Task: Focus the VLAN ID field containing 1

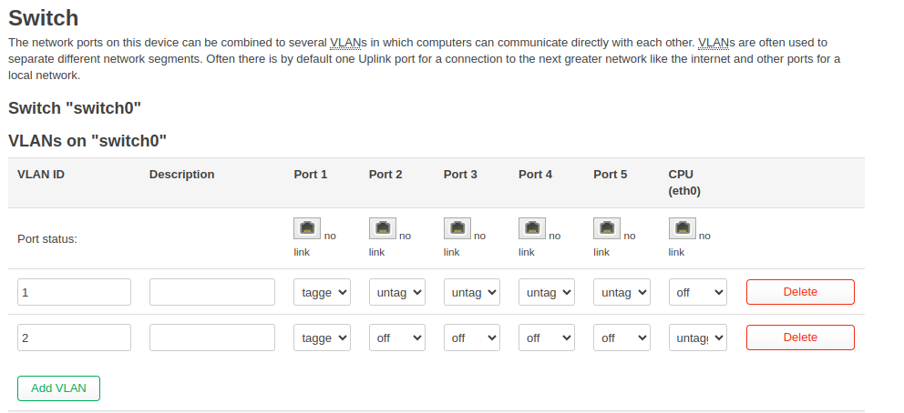Action: click(75, 292)
